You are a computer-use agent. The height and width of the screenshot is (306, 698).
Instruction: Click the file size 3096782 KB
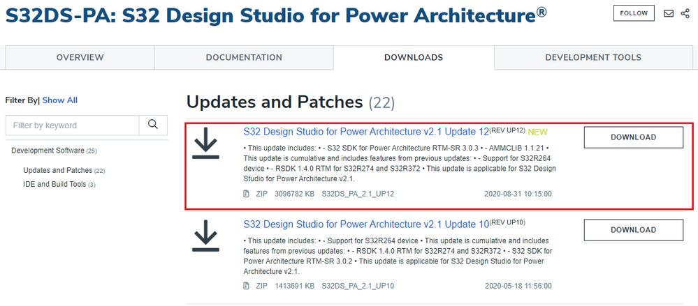pyautogui.click(x=295, y=194)
